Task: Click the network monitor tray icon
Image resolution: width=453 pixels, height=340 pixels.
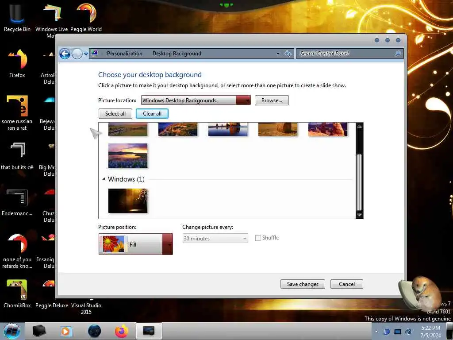Action: [398, 332]
